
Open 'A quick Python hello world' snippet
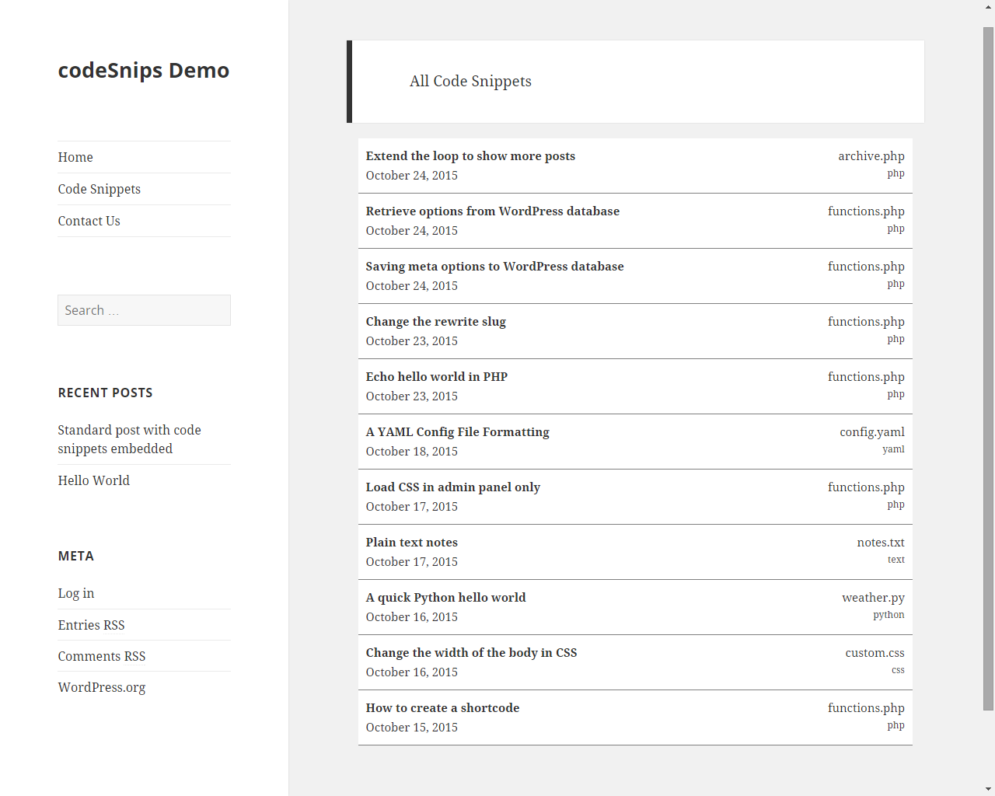coord(445,598)
